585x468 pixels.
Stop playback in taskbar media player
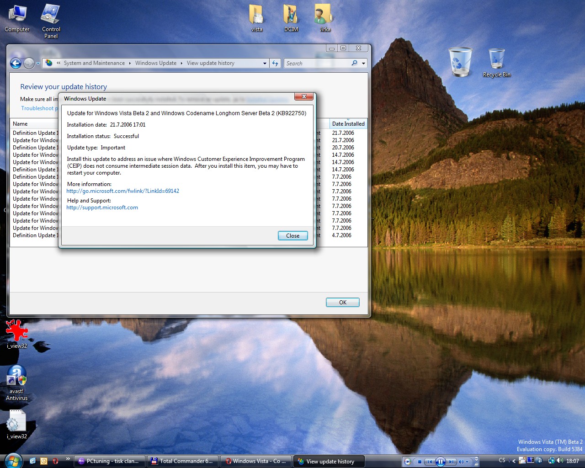tap(420, 462)
